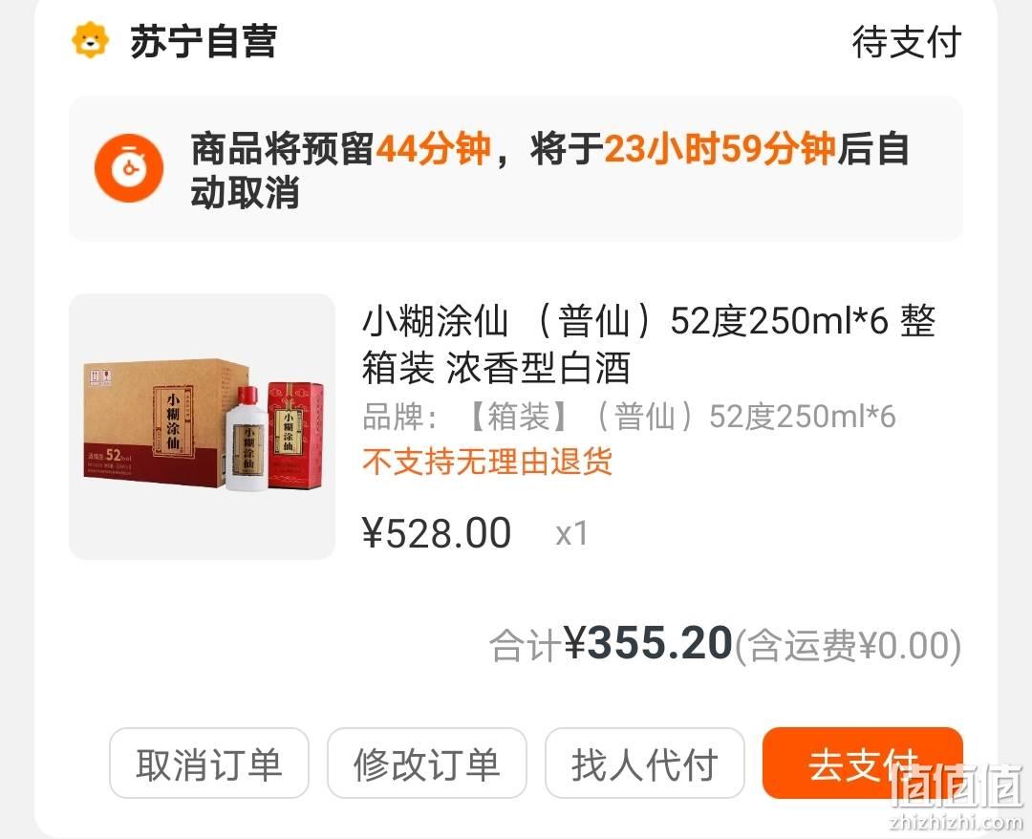Tap the 含运费¥0.00 shipping fee text
The height and width of the screenshot is (839, 1032).
[848, 645]
